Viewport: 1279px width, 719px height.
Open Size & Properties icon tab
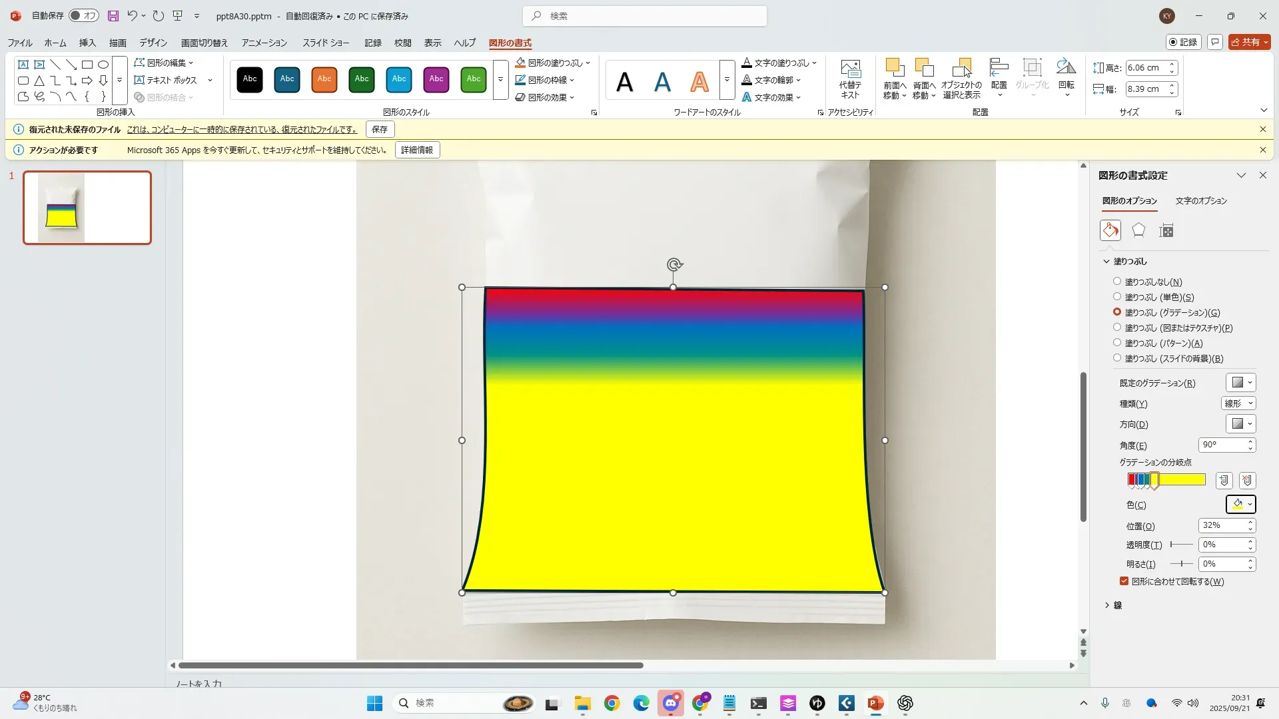pos(1166,230)
